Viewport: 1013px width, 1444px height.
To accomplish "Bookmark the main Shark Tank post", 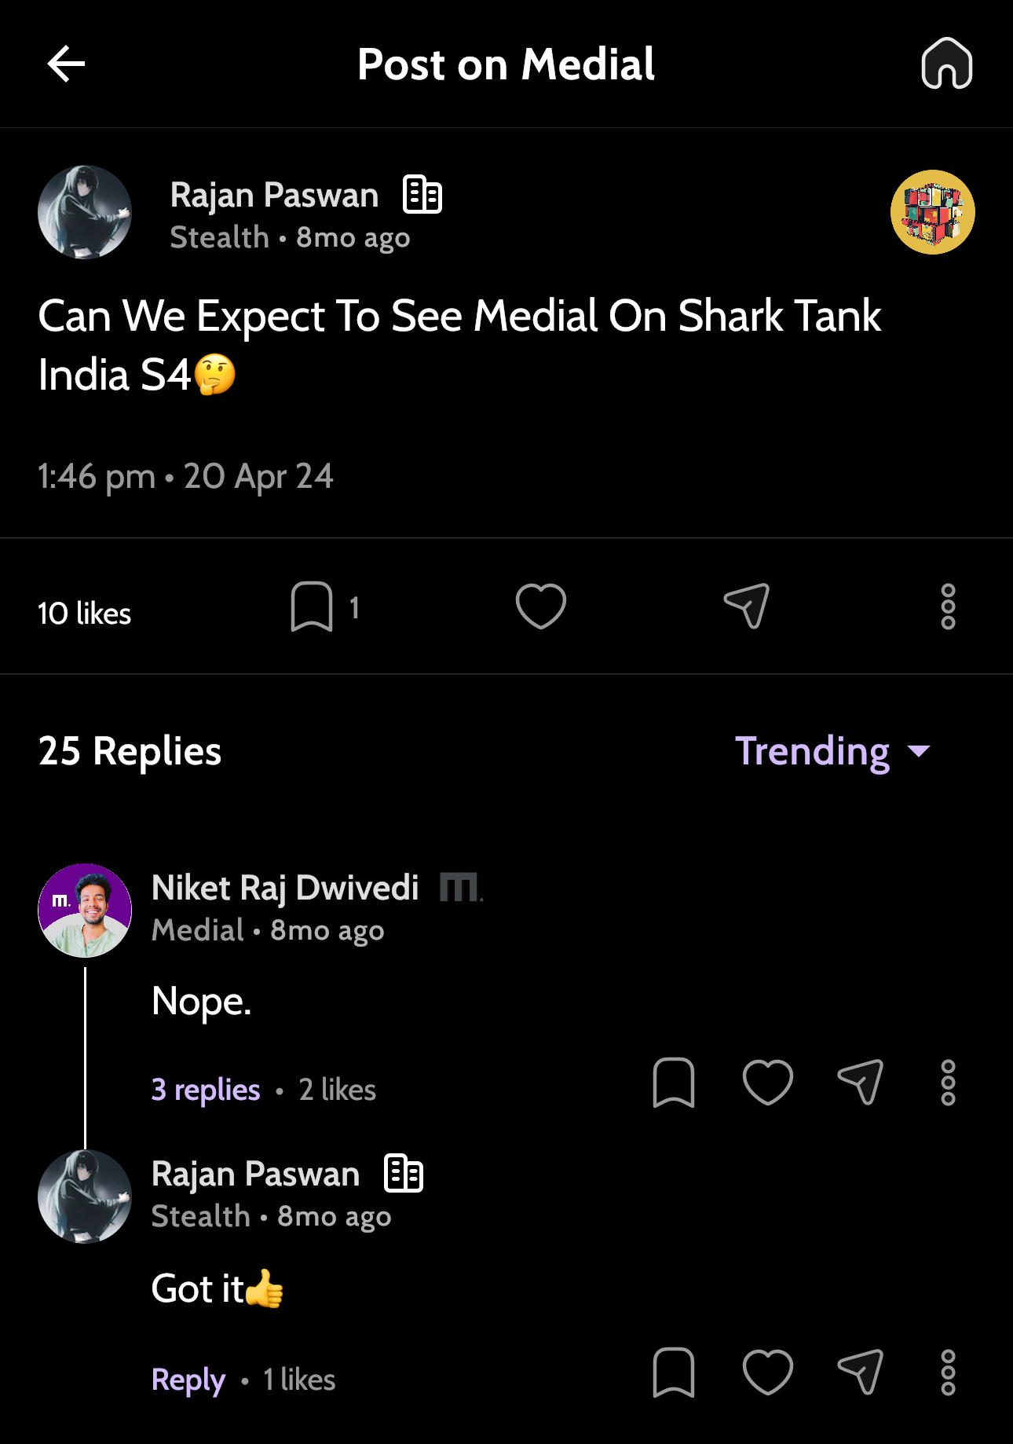I will point(312,607).
